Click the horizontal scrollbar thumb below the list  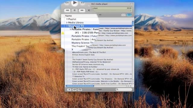[80, 86]
